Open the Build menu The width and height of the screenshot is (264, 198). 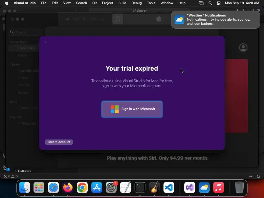pyautogui.click(x=122, y=3)
